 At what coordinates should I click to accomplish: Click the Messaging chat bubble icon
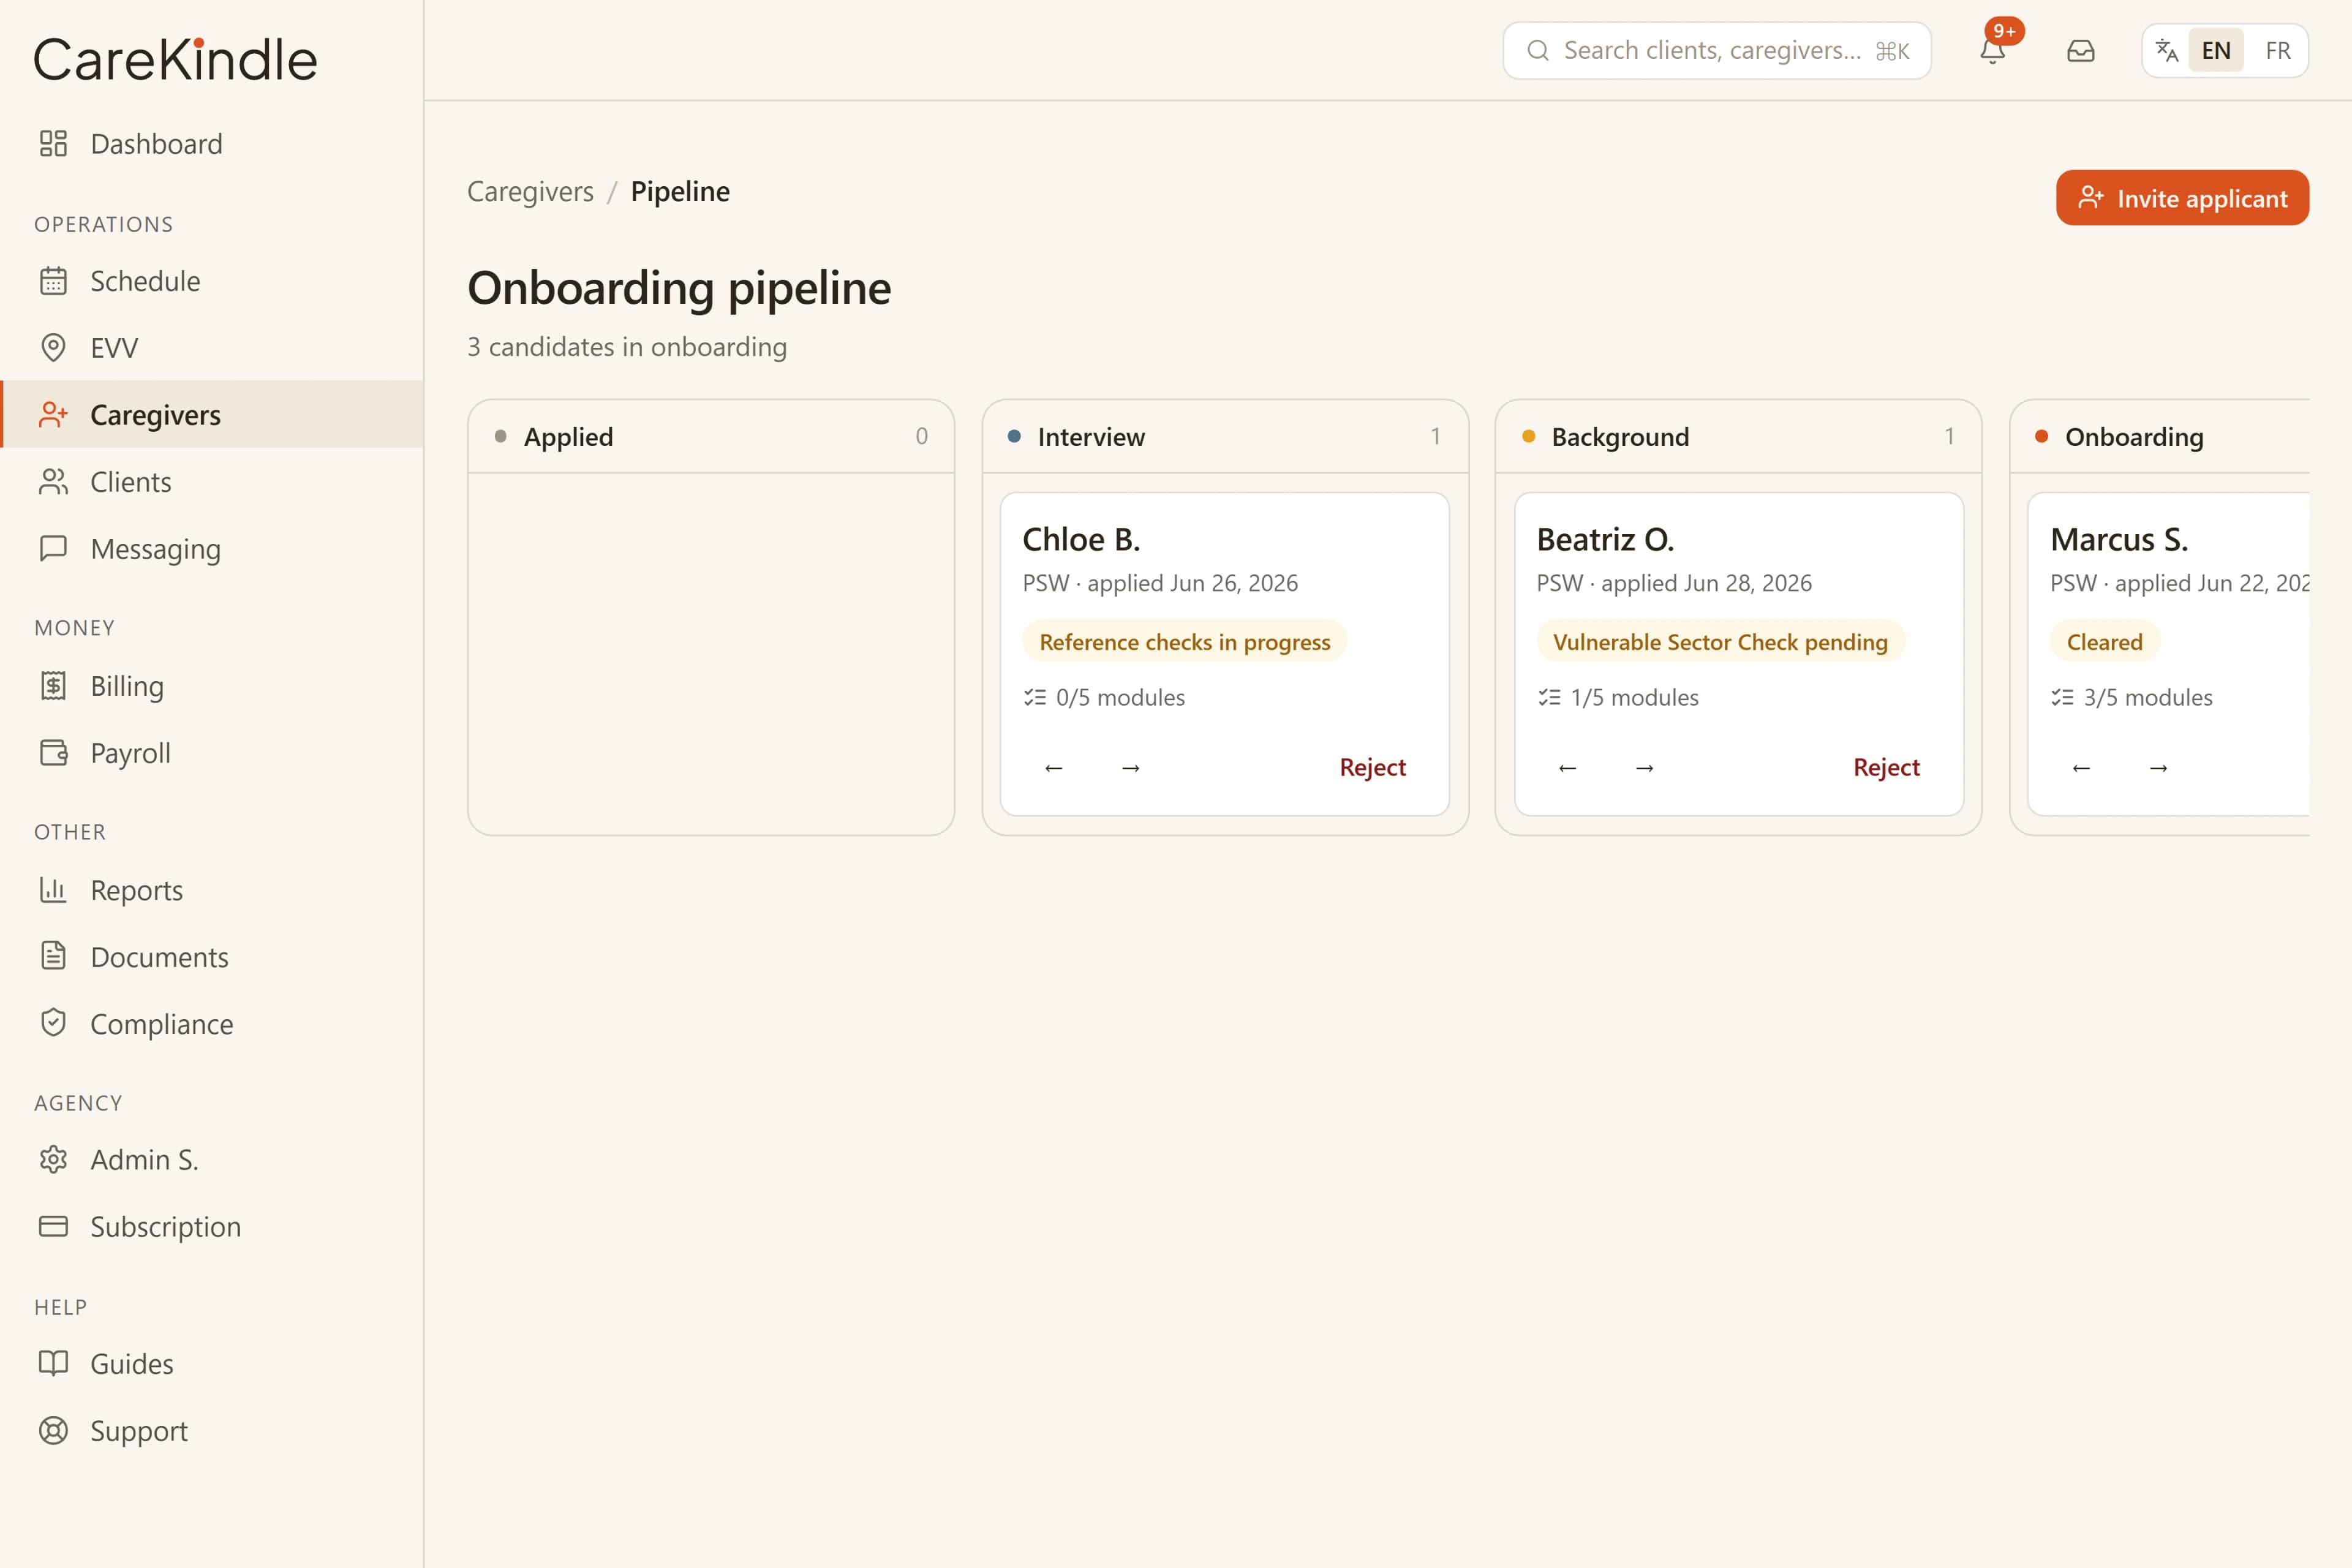click(53, 549)
